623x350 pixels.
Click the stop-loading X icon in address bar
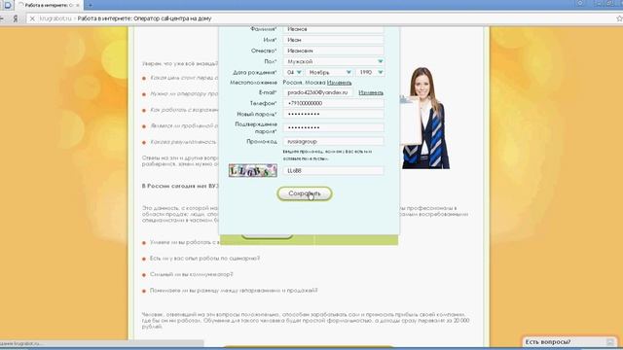32,18
